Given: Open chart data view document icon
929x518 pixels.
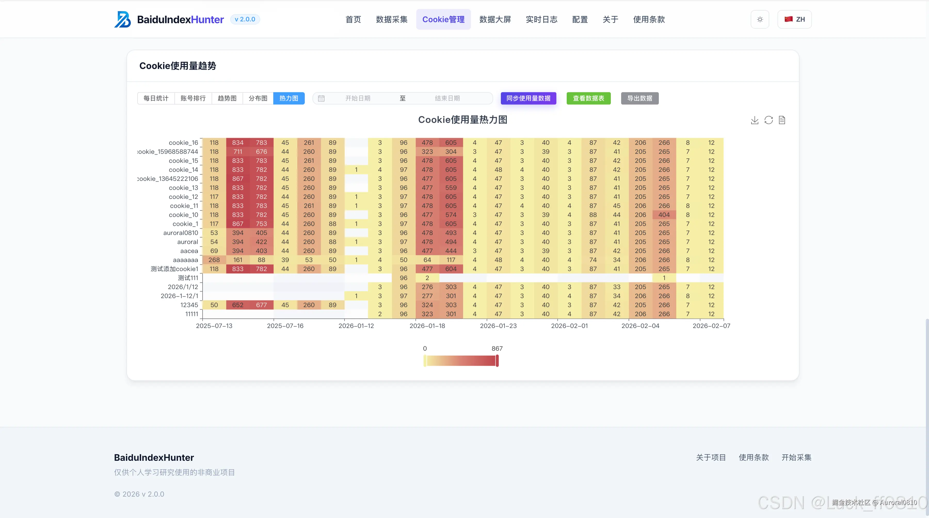Looking at the screenshot, I should (x=782, y=120).
